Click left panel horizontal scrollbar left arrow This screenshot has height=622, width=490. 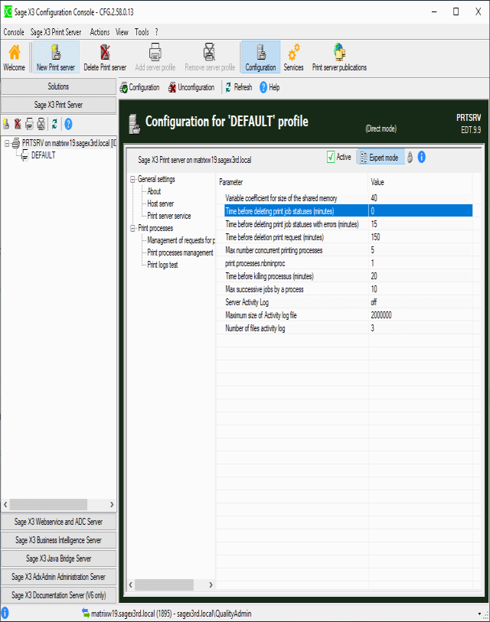pyautogui.click(x=5, y=505)
